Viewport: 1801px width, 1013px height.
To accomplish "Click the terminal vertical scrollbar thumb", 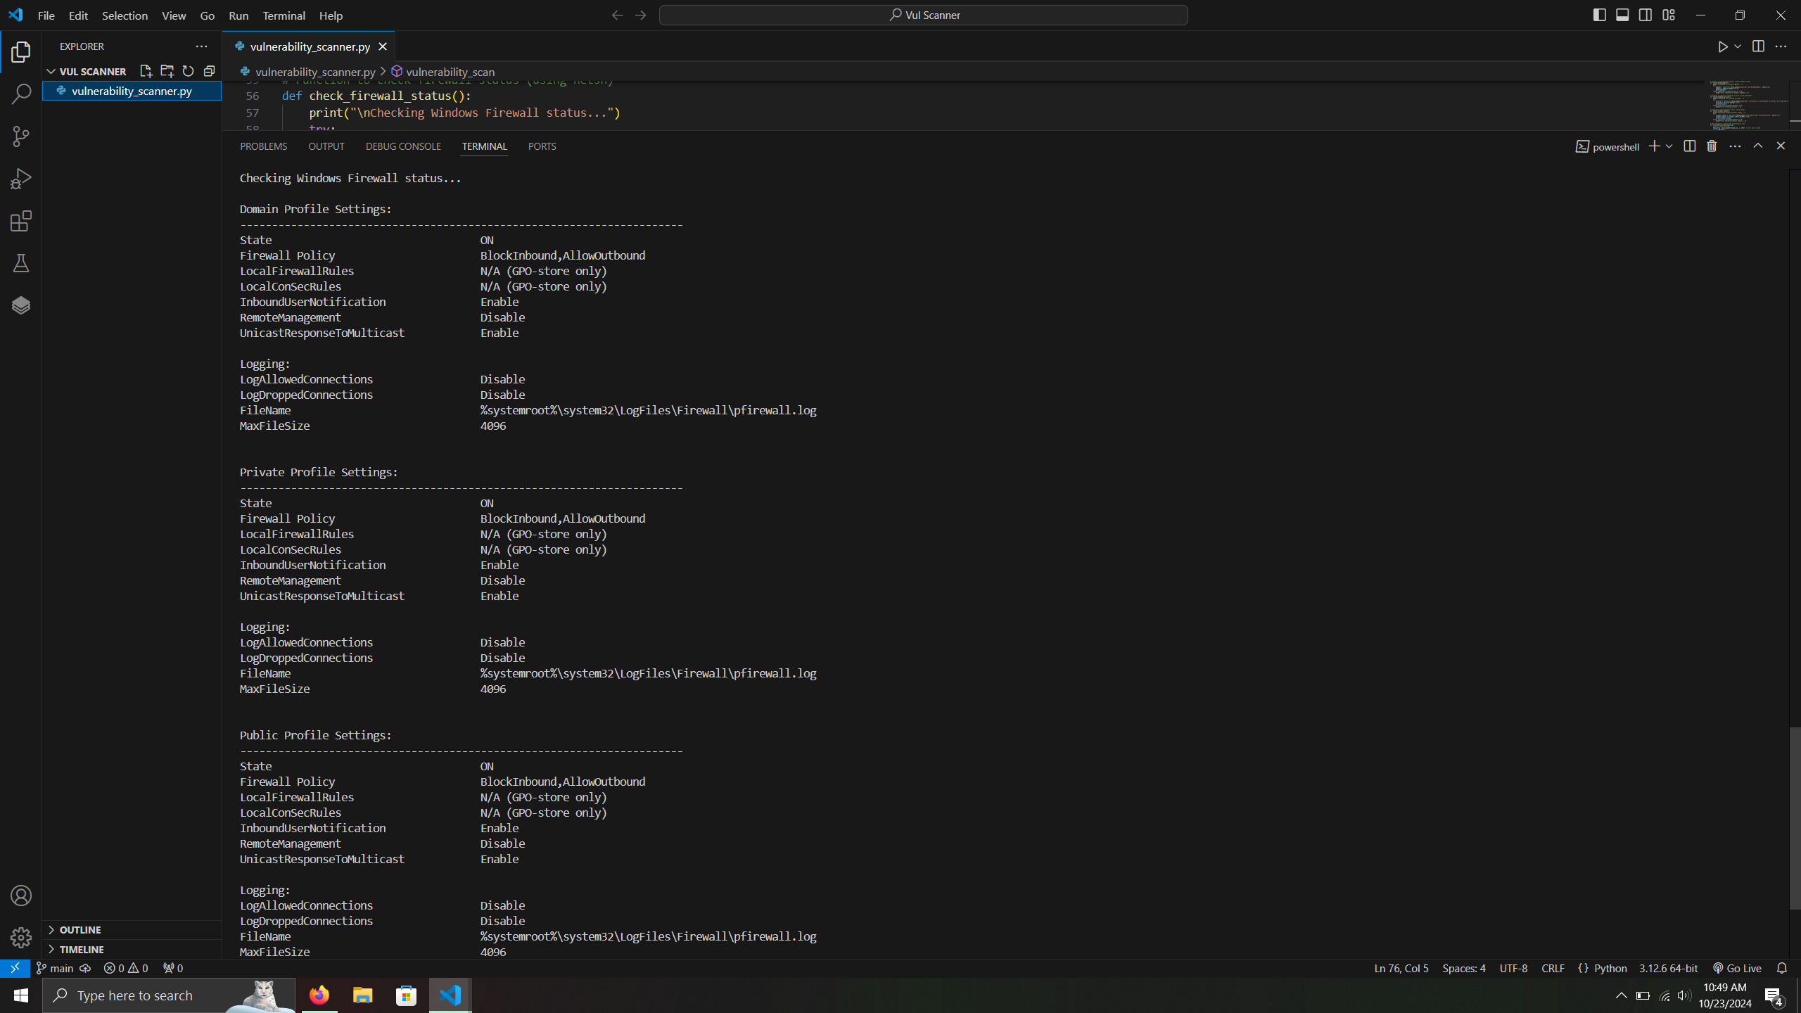I will pos(1794,817).
